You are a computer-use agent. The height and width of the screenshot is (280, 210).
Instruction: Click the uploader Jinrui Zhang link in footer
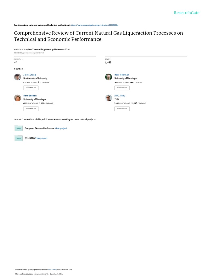click(x=52, y=269)
